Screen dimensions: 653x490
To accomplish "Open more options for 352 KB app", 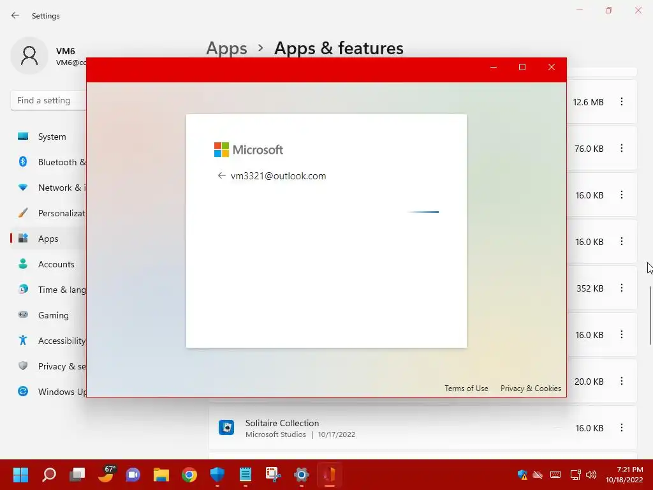I will [621, 288].
